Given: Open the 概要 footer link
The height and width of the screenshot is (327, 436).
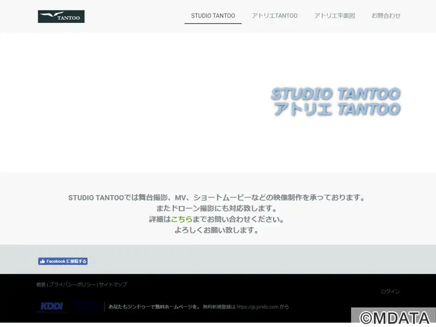Looking at the screenshot, I should [x=41, y=284].
